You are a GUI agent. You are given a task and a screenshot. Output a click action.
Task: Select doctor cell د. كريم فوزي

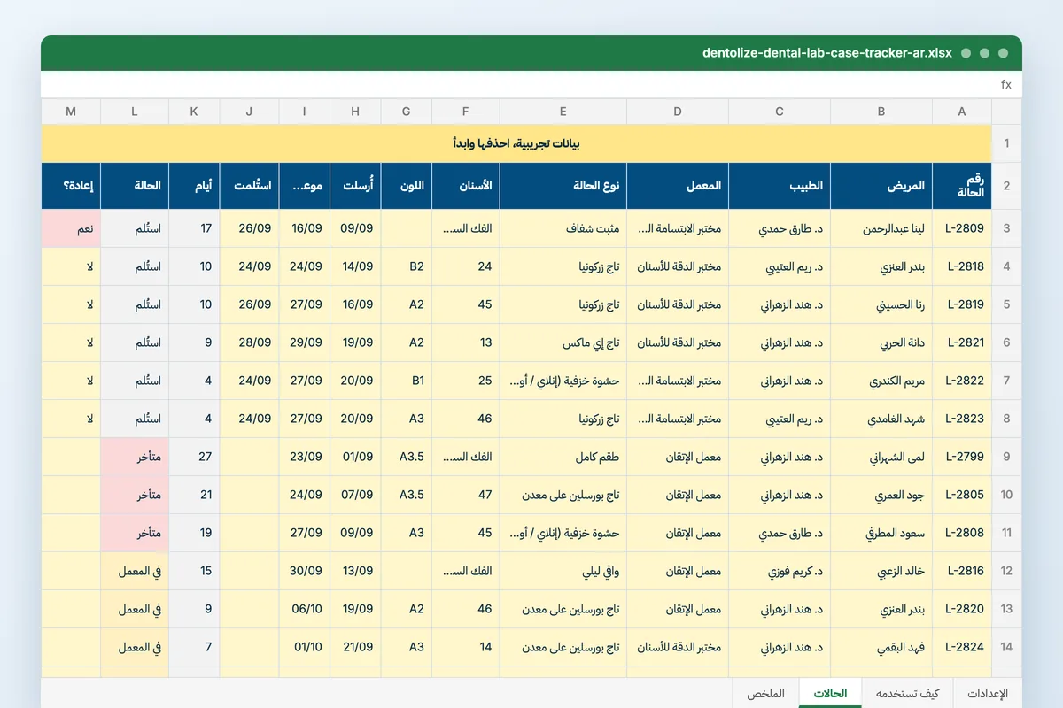coord(780,571)
